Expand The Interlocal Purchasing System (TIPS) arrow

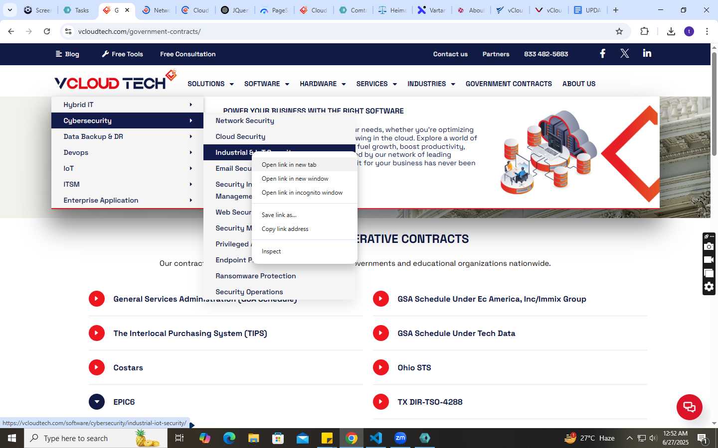click(97, 333)
